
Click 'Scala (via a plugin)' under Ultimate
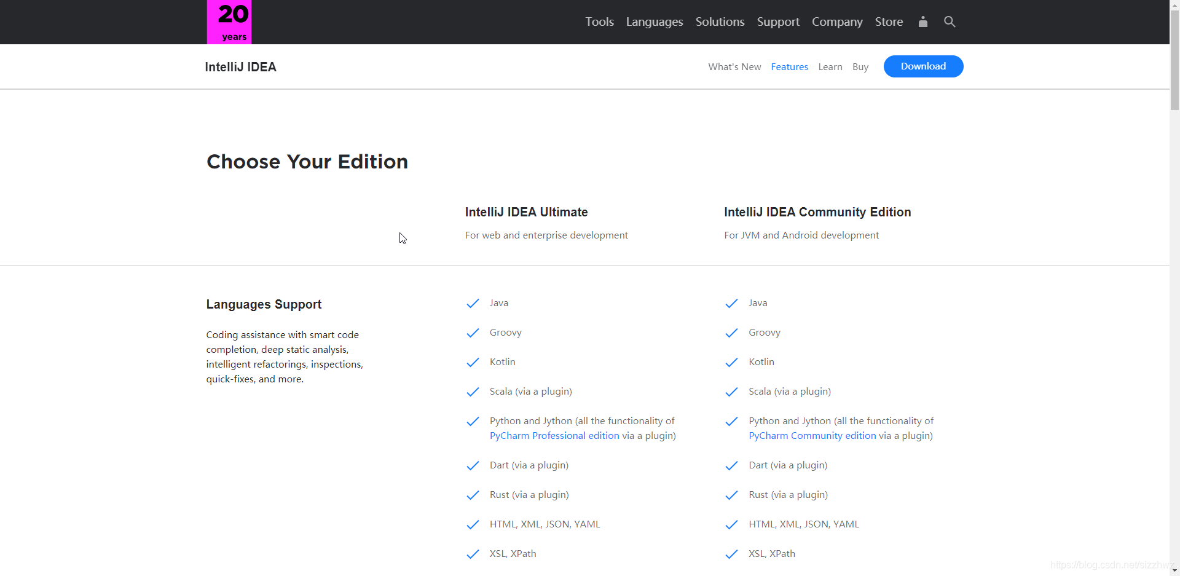(531, 392)
